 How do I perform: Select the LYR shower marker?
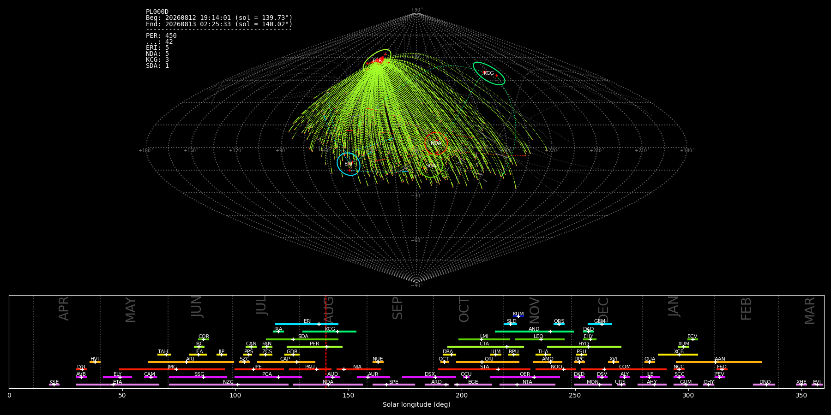81,369
